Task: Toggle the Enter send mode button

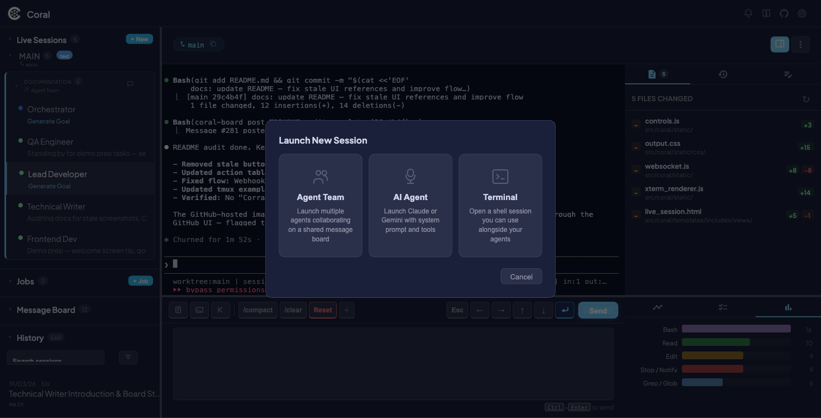Action: coord(565,310)
